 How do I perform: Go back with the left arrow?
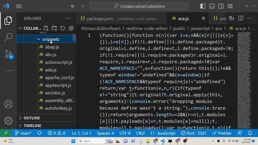tap(73, 6)
